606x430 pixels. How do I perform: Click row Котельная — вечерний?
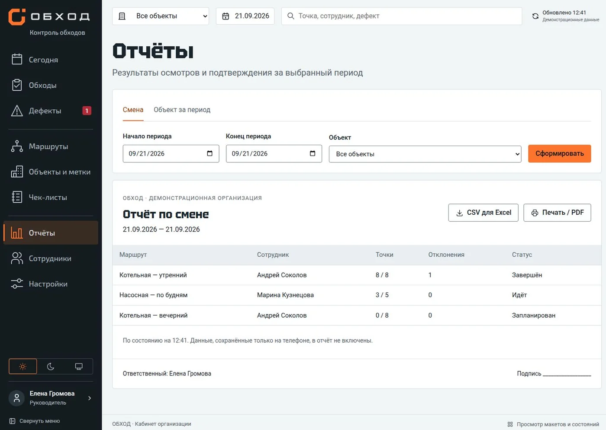click(x=357, y=315)
